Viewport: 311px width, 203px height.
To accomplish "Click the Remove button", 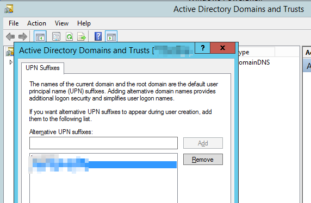I will 203,159.
